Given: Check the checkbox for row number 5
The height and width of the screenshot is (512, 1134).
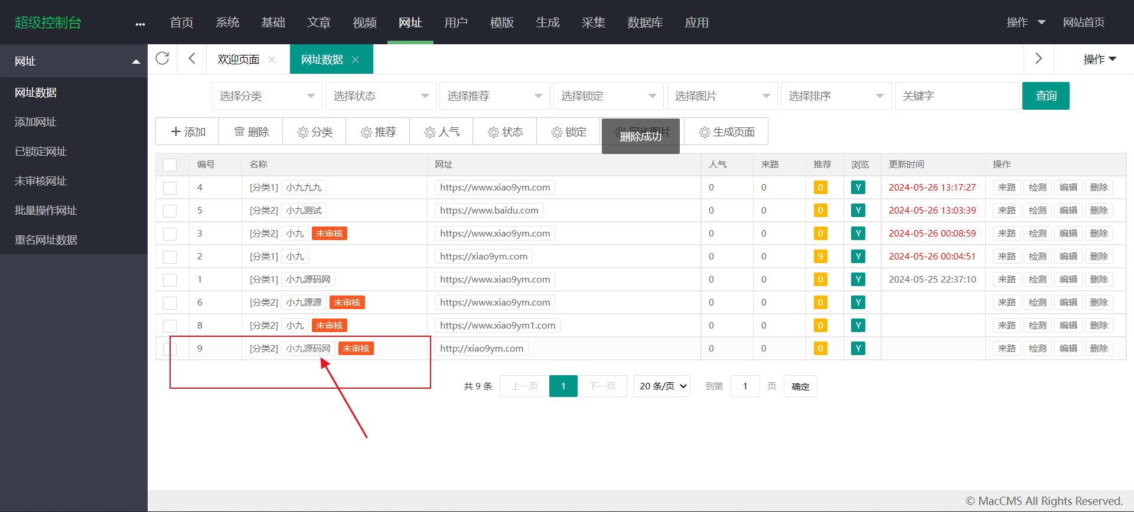Looking at the screenshot, I should (x=170, y=211).
